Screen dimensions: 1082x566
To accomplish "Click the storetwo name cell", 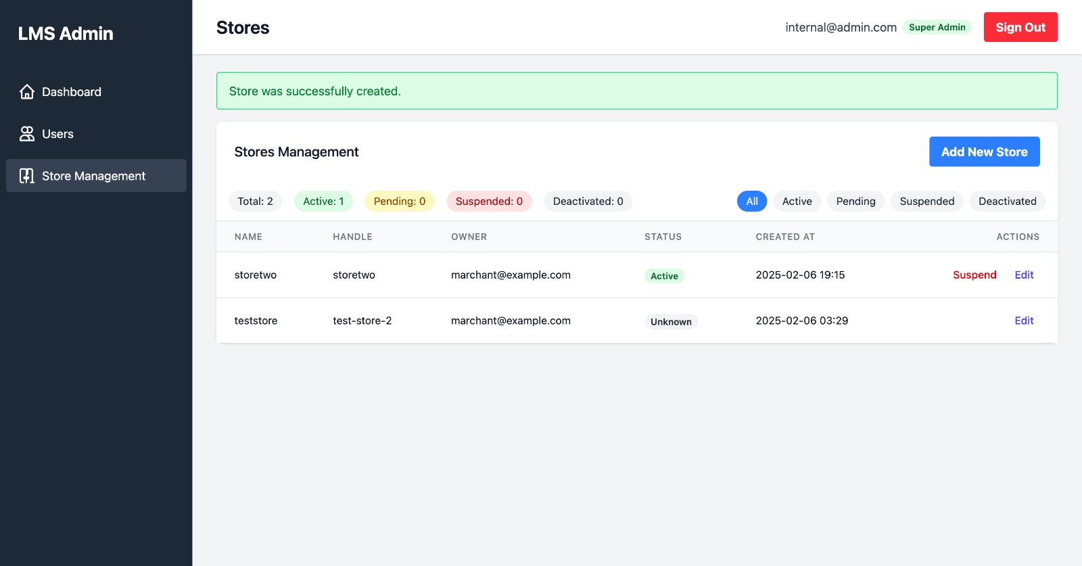I will pyautogui.click(x=255, y=275).
